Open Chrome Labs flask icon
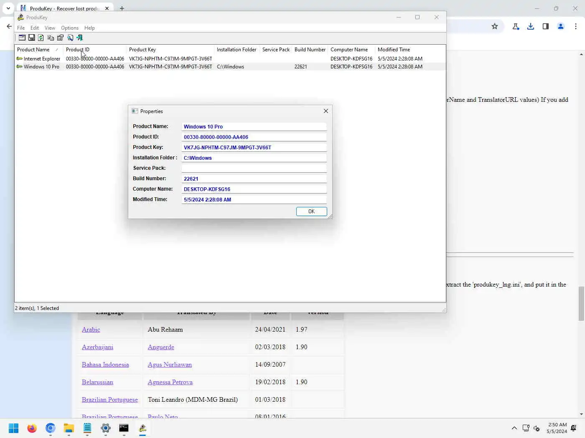Screen dimensions: 585x438 click(516, 26)
